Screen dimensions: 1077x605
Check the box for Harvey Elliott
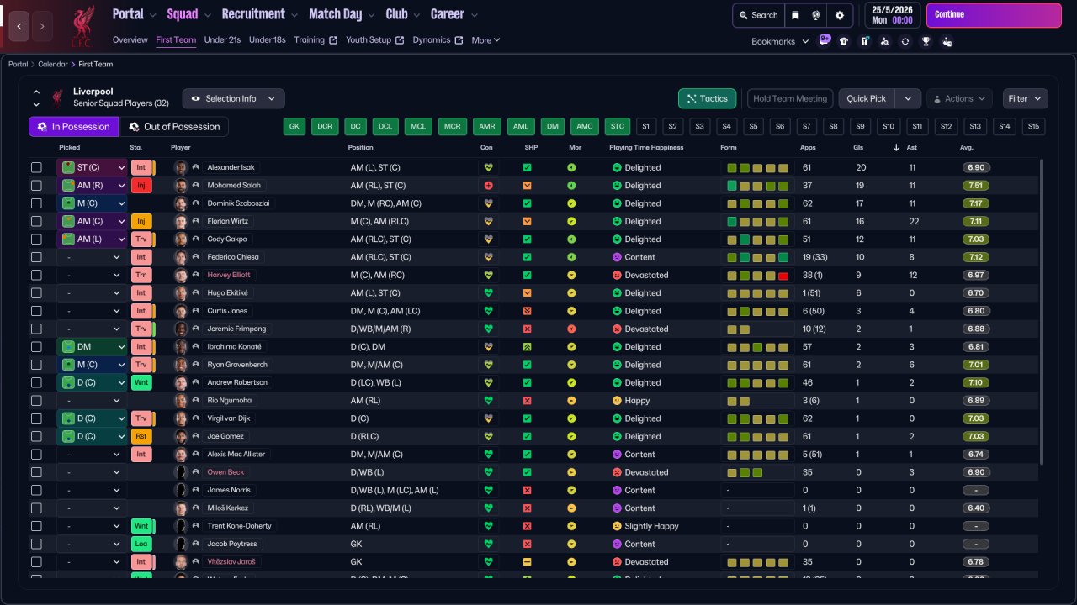36,275
